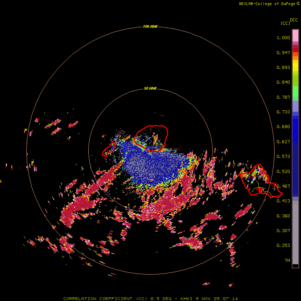This screenshot has width=301, height=301.
Task: Click the DCC product code label
Action: [294, 20]
